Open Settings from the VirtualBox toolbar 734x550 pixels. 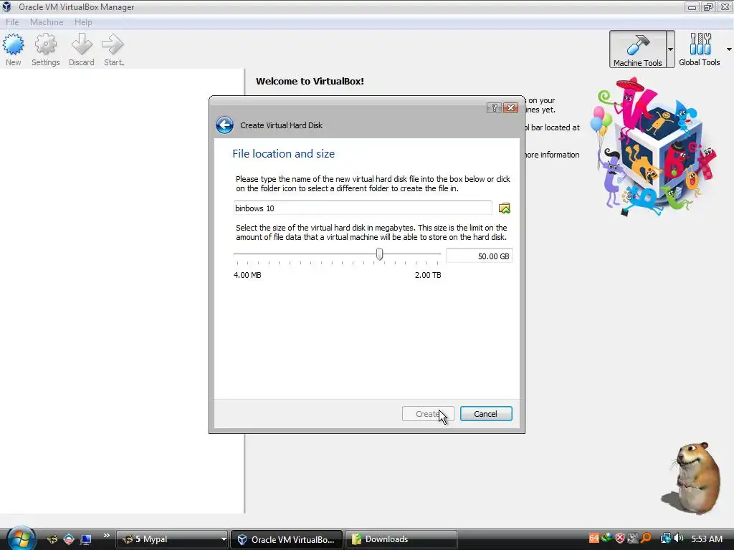point(45,49)
